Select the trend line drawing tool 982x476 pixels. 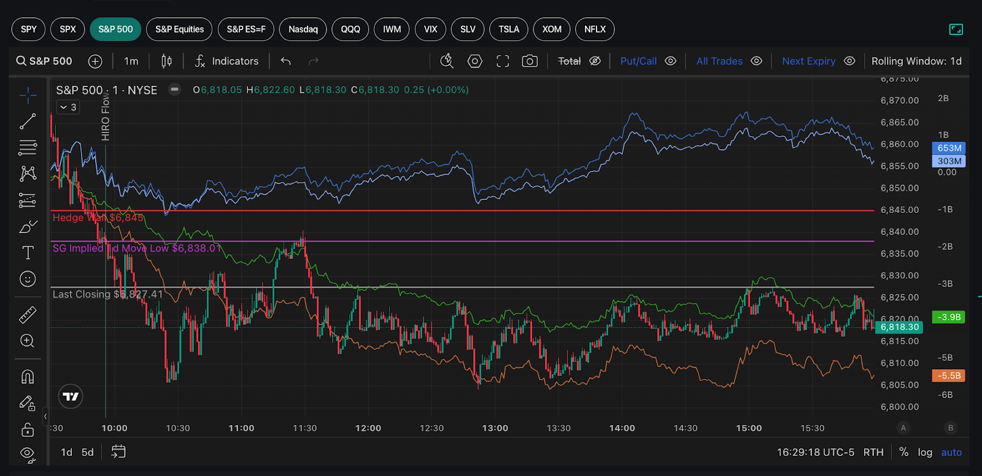28,121
